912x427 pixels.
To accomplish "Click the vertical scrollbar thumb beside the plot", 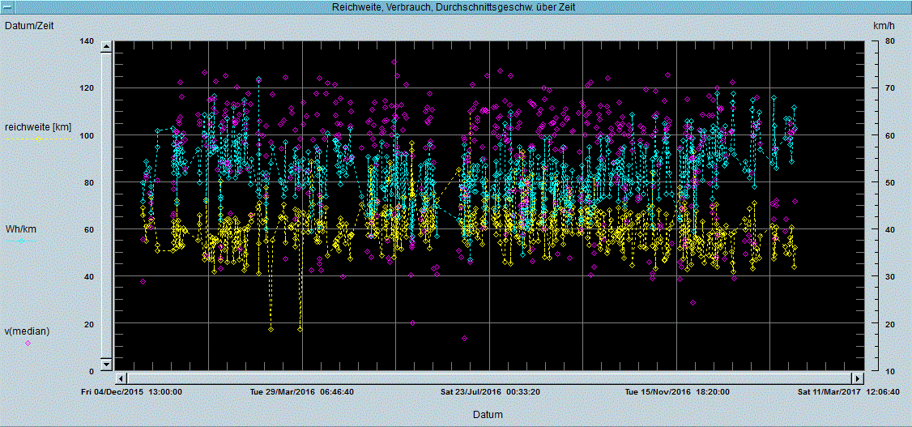I will tap(105, 205).
